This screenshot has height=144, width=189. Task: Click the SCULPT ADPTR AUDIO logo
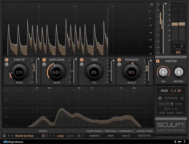pos(171,127)
